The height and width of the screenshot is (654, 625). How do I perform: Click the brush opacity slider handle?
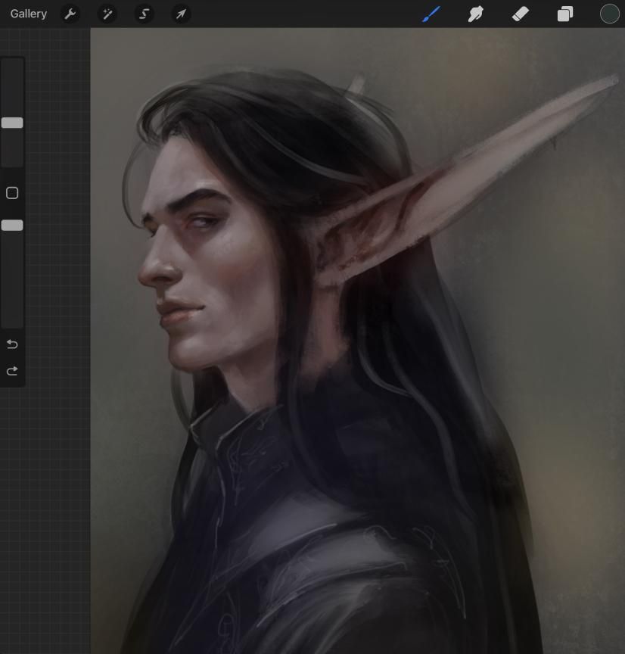click(x=12, y=226)
